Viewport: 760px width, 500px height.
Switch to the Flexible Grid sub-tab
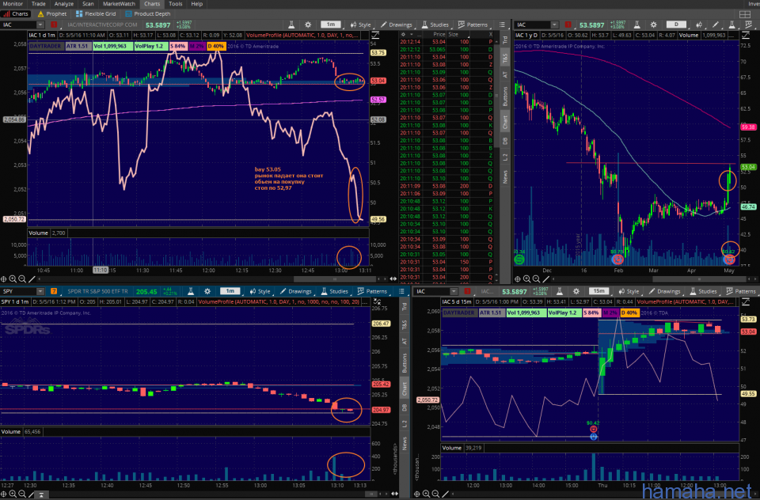[x=96, y=13]
